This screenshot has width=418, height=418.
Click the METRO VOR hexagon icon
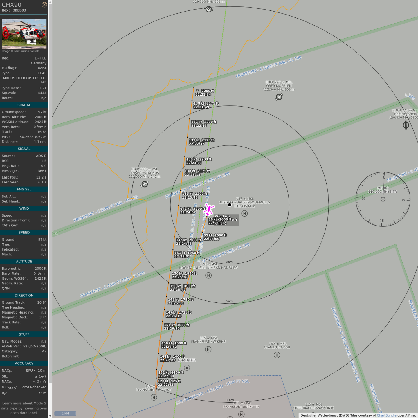(383, 199)
